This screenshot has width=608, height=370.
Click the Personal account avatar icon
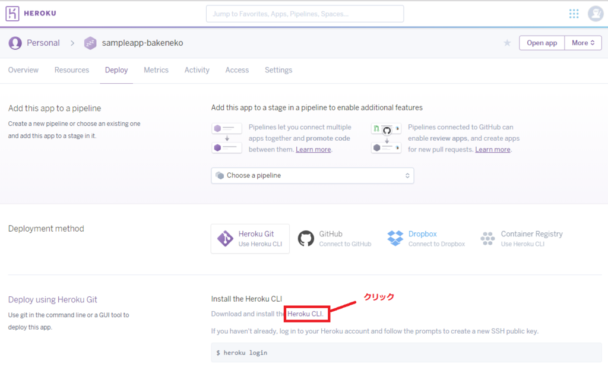click(x=15, y=43)
